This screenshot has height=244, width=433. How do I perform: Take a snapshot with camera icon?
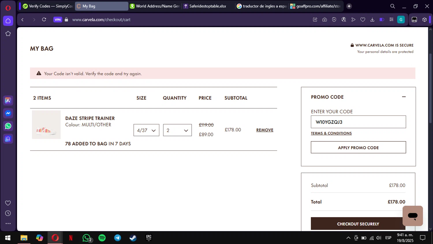coord(324,20)
